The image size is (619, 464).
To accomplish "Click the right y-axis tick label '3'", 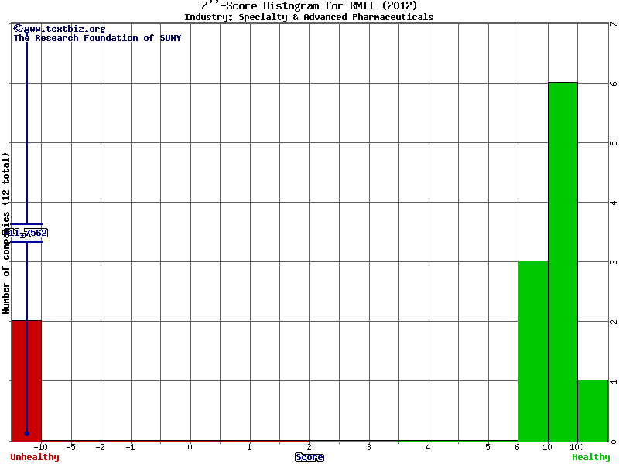I will point(614,262).
